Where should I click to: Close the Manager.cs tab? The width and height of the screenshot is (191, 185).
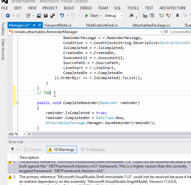tap(40, 25)
